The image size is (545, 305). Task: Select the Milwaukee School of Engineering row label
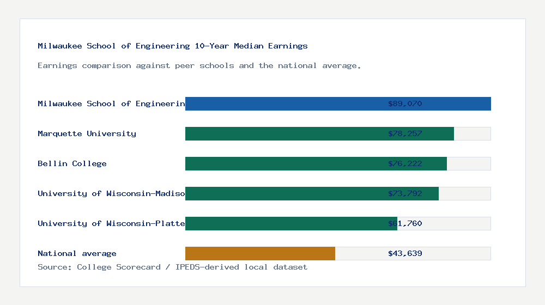click(x=111, y=103)
